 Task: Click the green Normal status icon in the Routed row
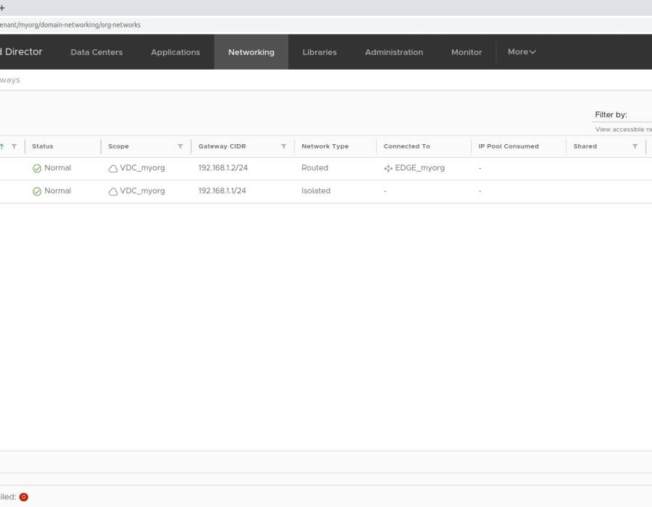(x=37, y=168)
